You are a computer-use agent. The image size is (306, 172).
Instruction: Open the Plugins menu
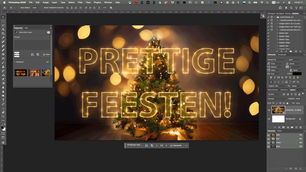tap(97, 2)
